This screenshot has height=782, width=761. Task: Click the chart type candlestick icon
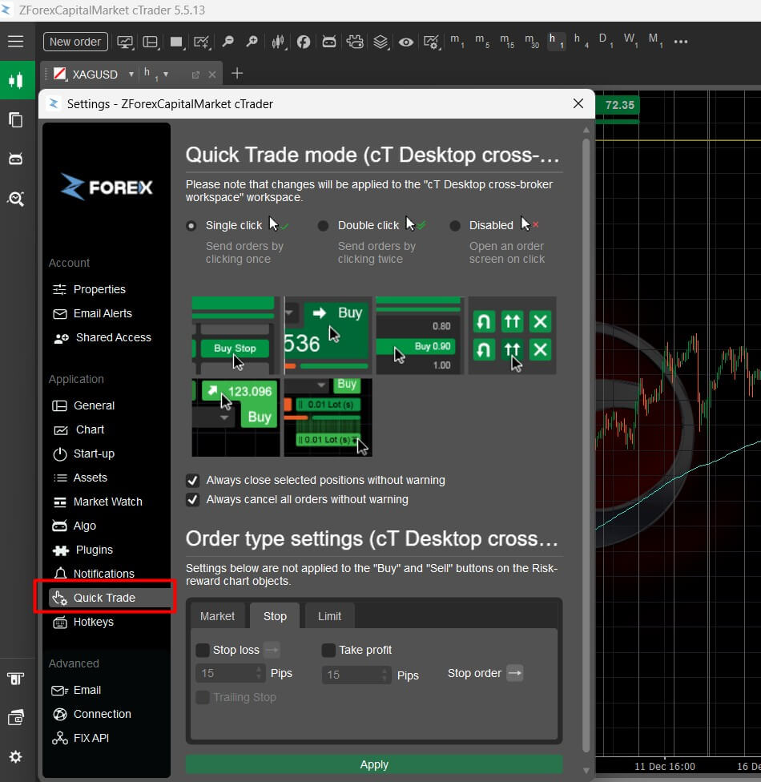tap(278, 42)
